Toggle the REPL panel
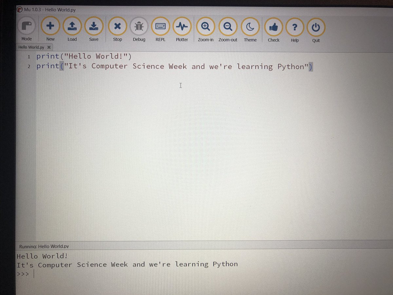Image resolution: width=393 pixels, height=295 pixels. [x=160, y=25]
